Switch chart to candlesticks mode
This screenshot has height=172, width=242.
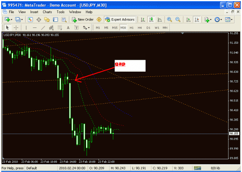(x=151, y=19)
